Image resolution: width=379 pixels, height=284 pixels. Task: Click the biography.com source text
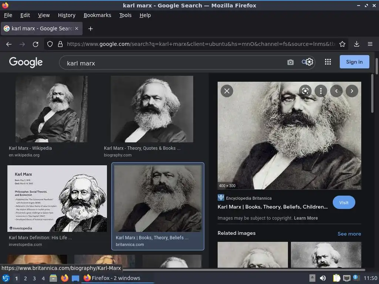(x=118, y=155)
